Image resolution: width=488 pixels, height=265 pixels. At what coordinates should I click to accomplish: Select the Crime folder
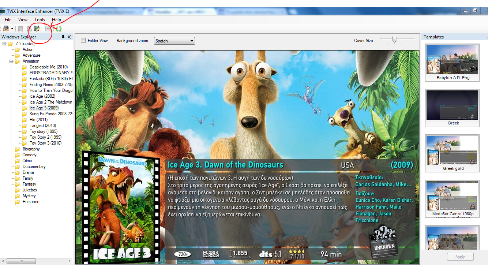[27, 161]
